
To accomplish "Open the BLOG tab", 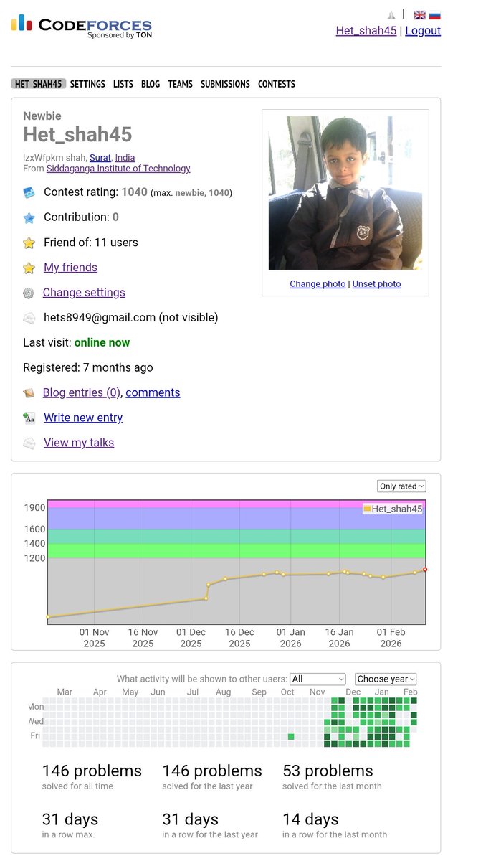I will click(151, 84).
